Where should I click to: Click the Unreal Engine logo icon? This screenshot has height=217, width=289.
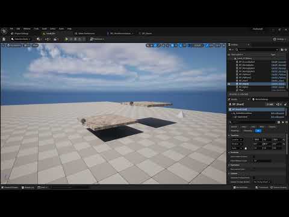4,31
